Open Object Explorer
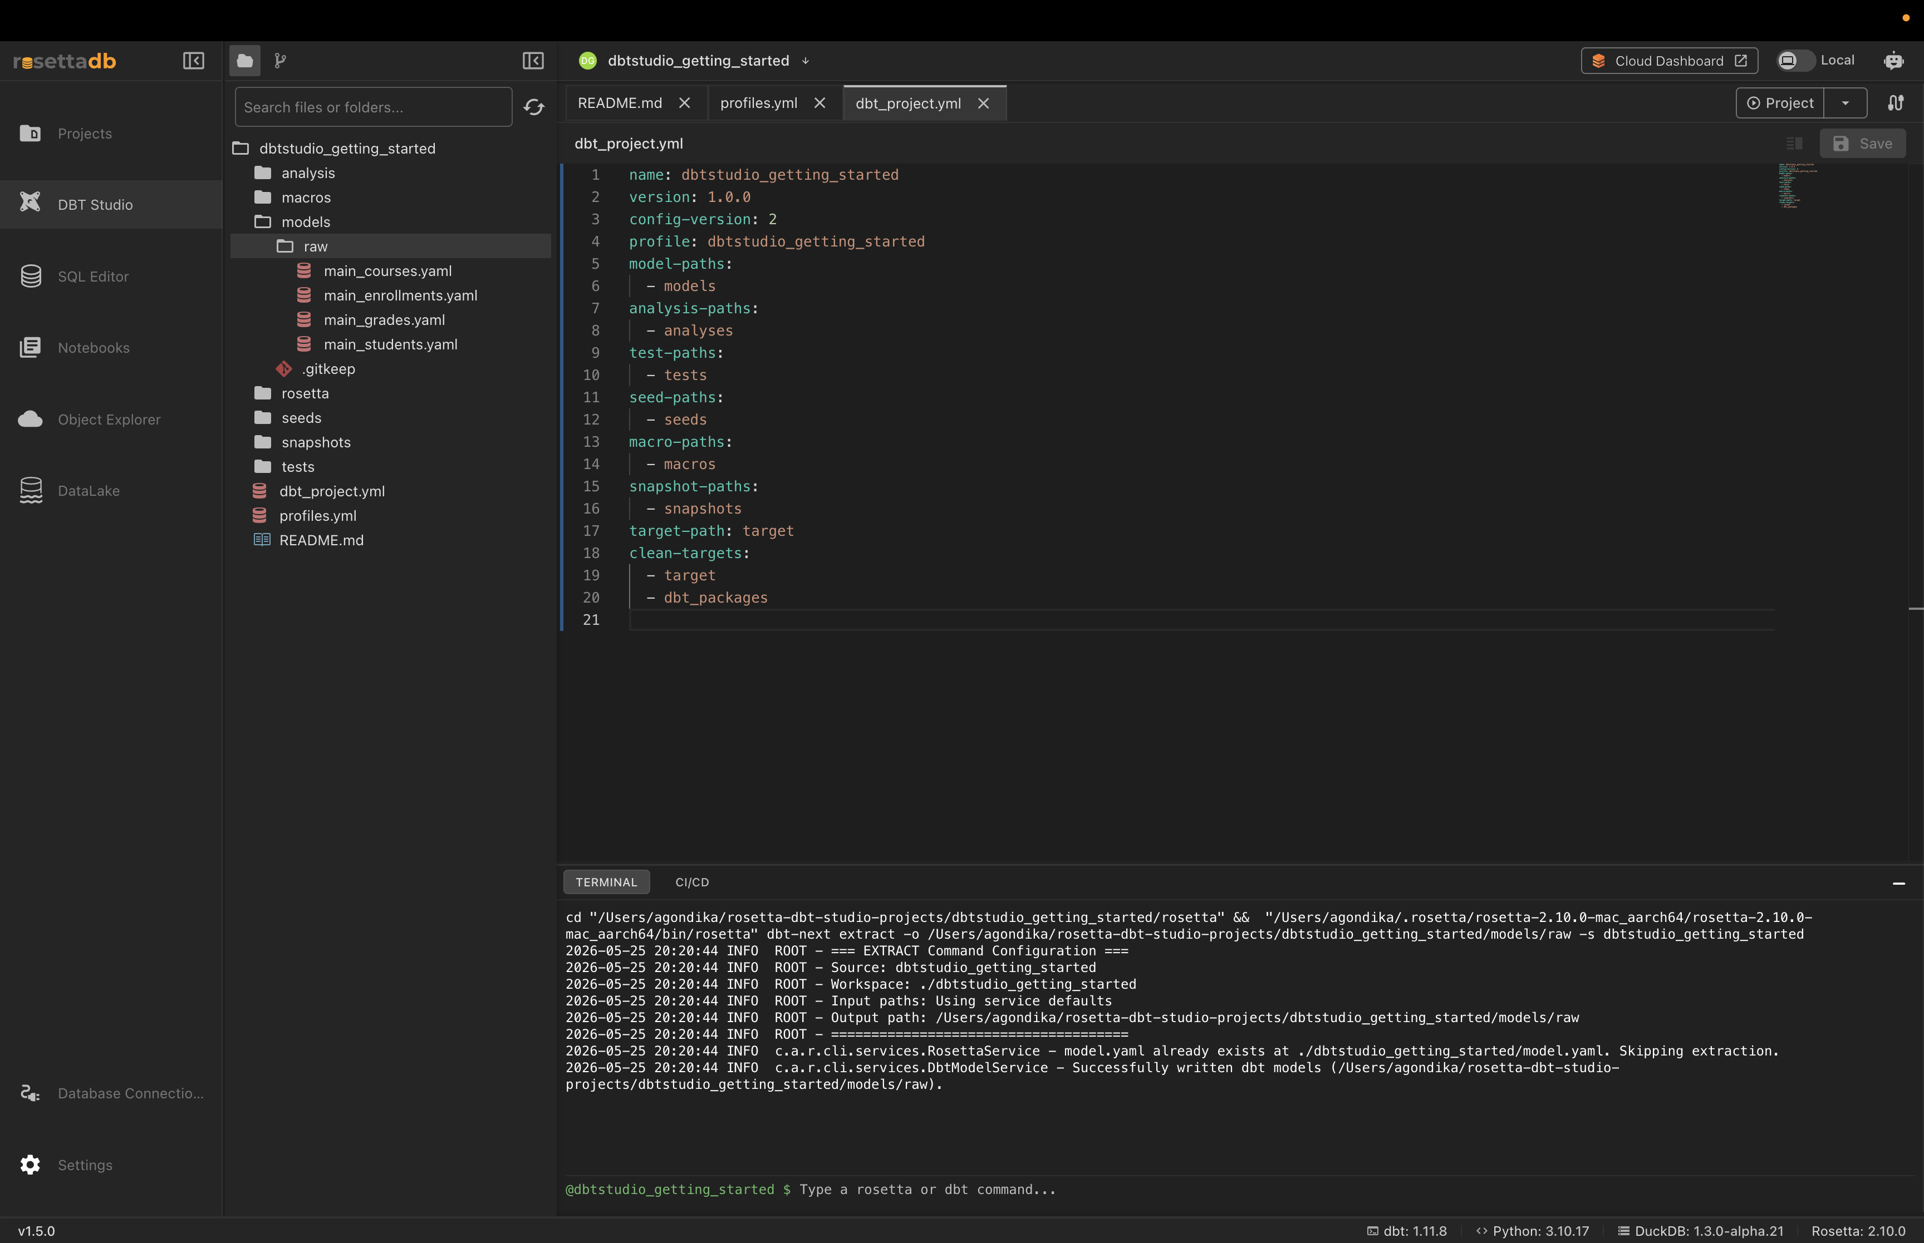The image size is (1924, 1243). click(111, 419)
